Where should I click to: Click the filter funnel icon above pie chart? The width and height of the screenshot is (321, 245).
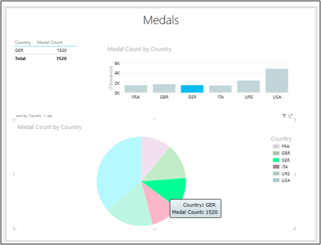(284, 116)
